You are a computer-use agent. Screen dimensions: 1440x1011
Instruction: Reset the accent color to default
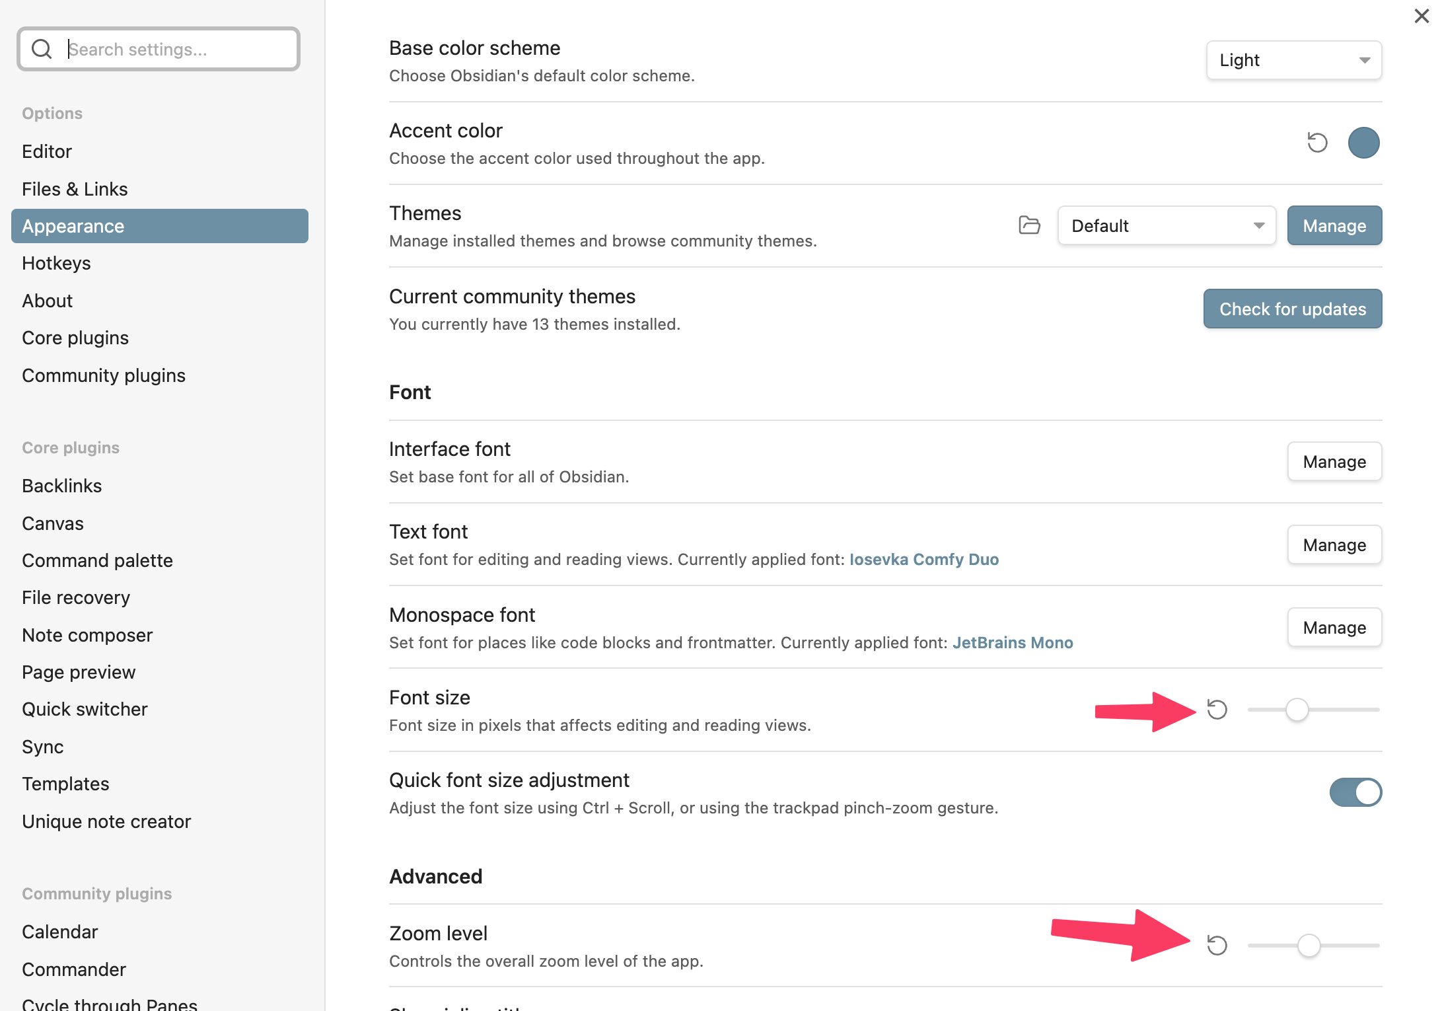coord(1317,143)
